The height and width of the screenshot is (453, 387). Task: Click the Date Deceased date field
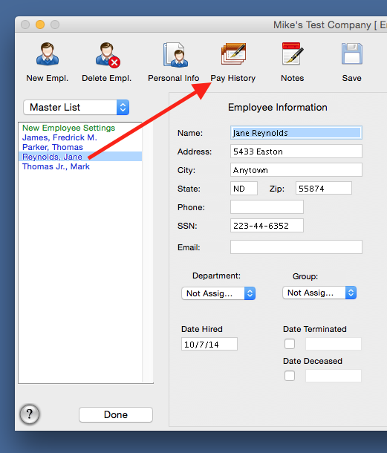(x=334, y=376)
